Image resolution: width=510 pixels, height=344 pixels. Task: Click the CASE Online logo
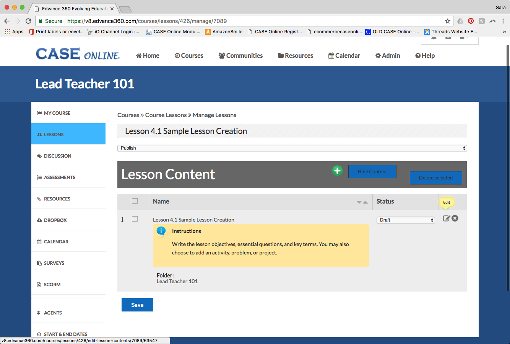78,54
